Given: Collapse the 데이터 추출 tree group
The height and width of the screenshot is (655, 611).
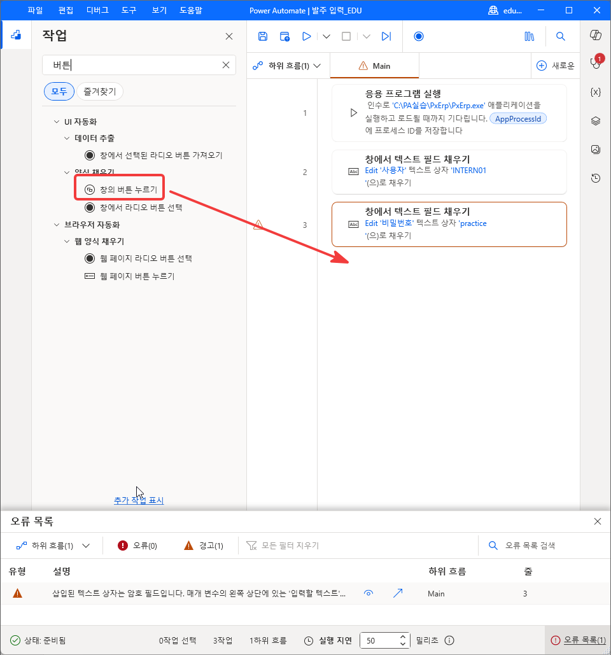Looking at the screenshot, I should [67, 138].
